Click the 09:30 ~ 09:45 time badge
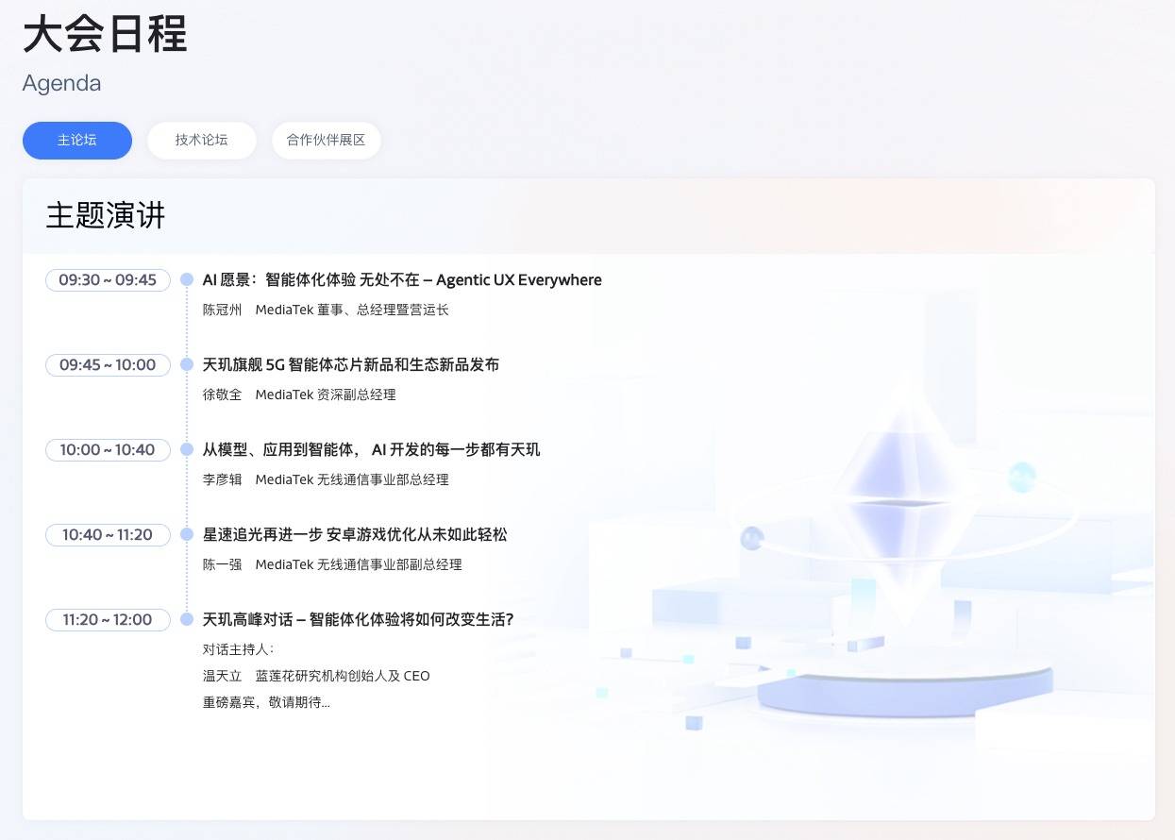This screenshot has height=840, width=1175. click(108, 279)
